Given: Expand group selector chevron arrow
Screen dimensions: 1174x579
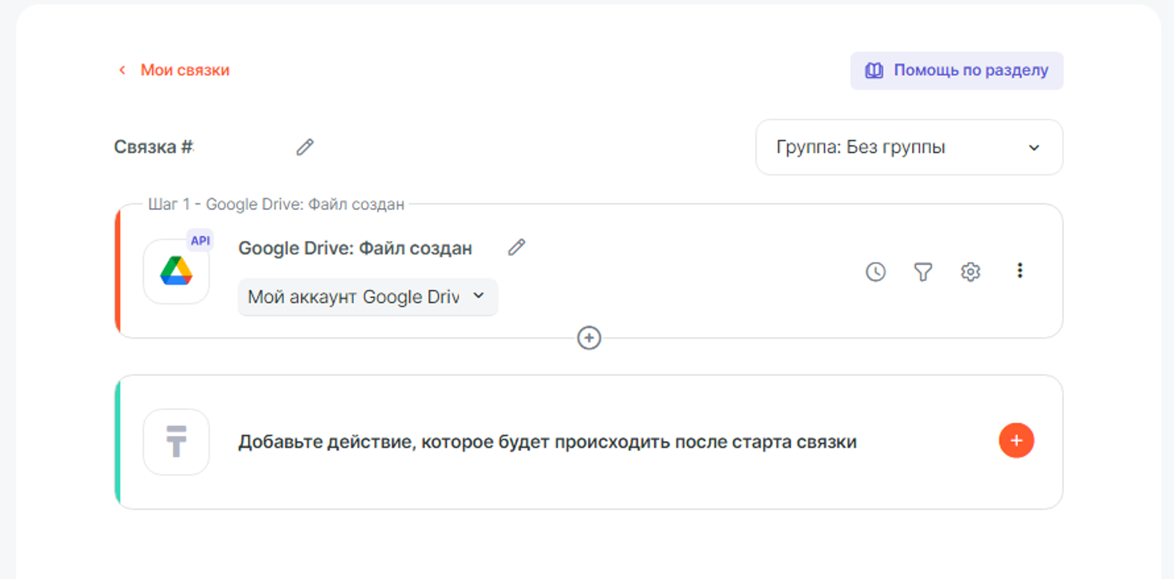Looking at the screenshot, I should 1033,148.
